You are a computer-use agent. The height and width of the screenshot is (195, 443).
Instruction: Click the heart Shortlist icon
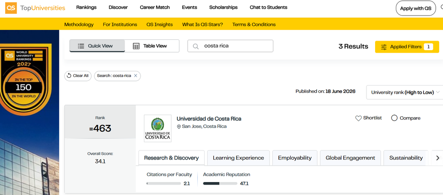pos(358,118)
